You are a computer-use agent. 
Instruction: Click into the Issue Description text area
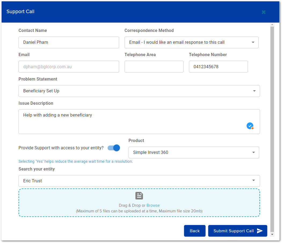pos(139,122)
